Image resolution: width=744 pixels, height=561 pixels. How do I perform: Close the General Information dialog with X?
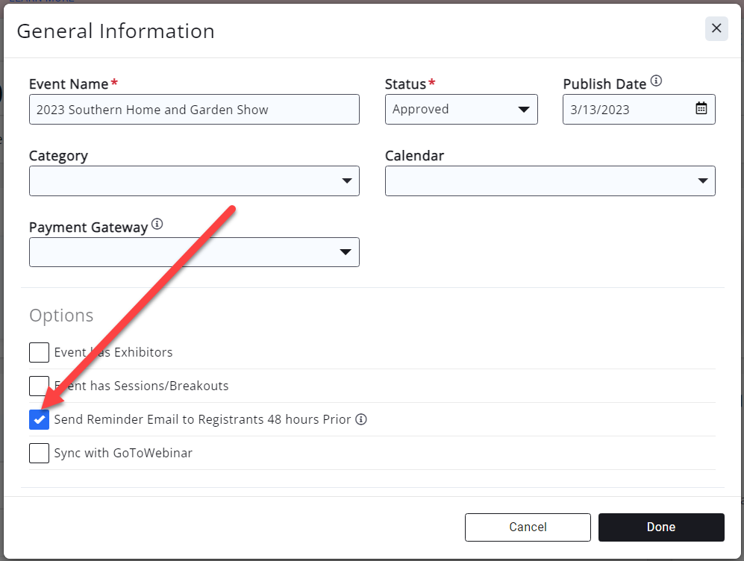click(x=716, y=28)
